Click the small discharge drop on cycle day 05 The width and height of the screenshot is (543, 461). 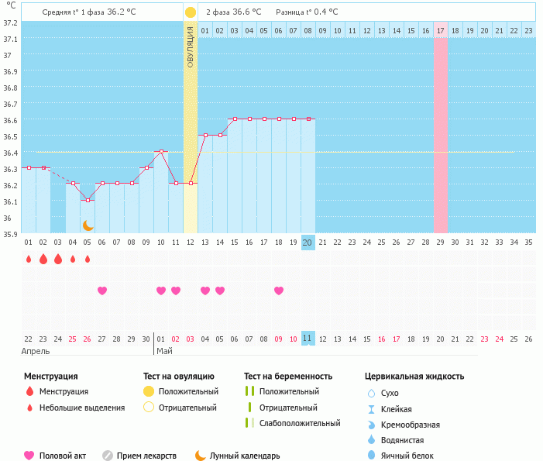[x=88, y=259]
